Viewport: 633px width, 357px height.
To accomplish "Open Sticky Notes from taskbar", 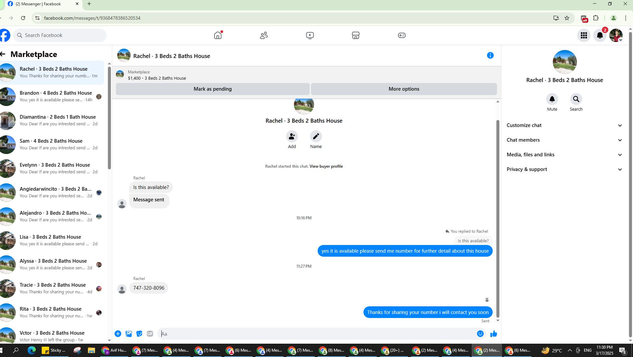I will tap(54, 350).
